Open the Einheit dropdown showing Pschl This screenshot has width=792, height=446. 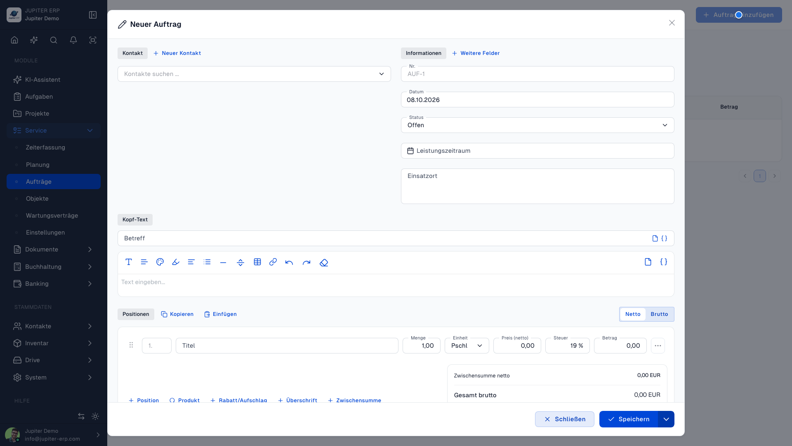click(x=467, y=346)
